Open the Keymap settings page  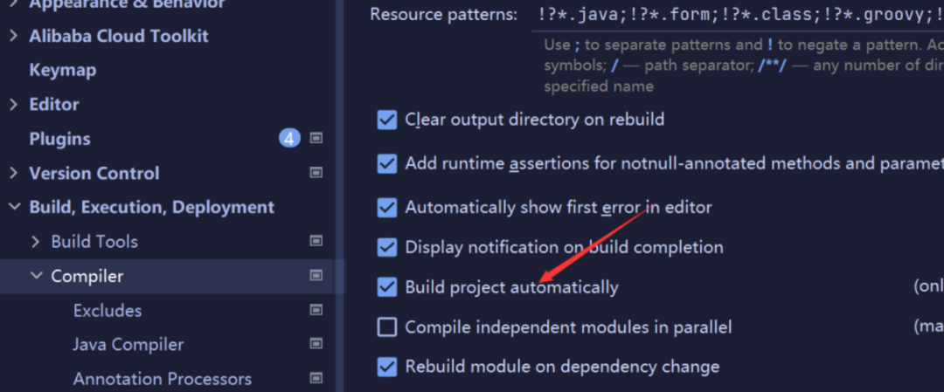click(62, 70)
